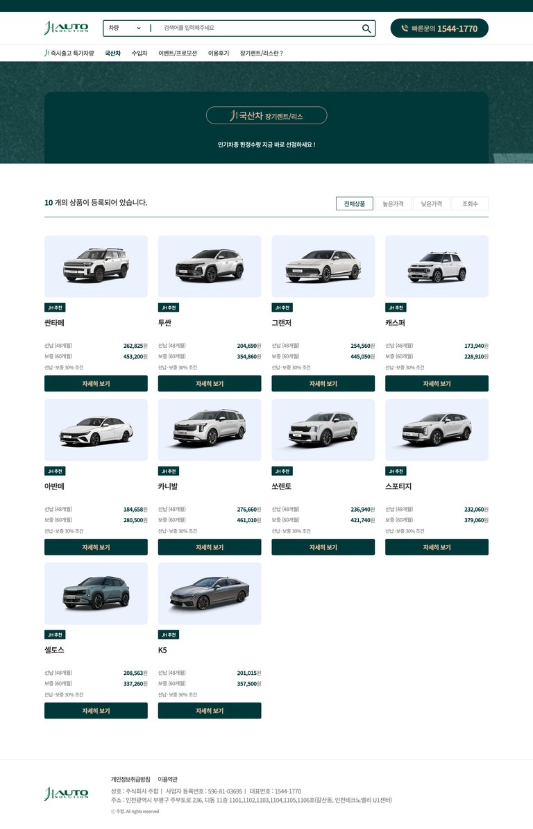This screenshot has width=533, height=829.
Task: Click the JH 추천 badge on 카니발
Action: [x=169, y=471]
